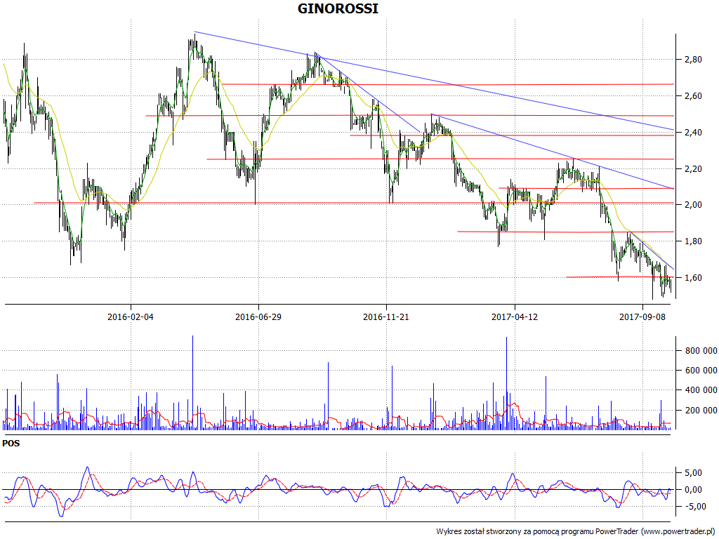719x539 pixels.
Task: Click the POS indicator label
Action: tap(11, 444)
